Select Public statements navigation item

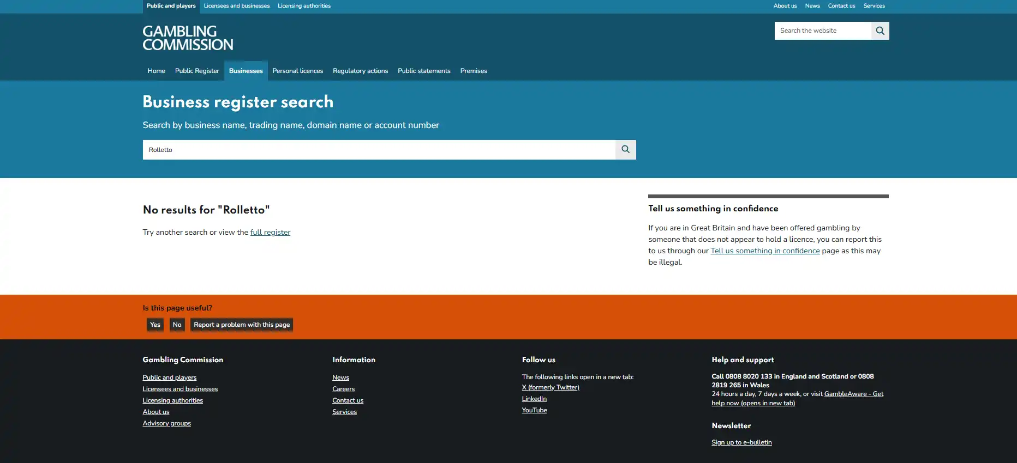(424, 71)
